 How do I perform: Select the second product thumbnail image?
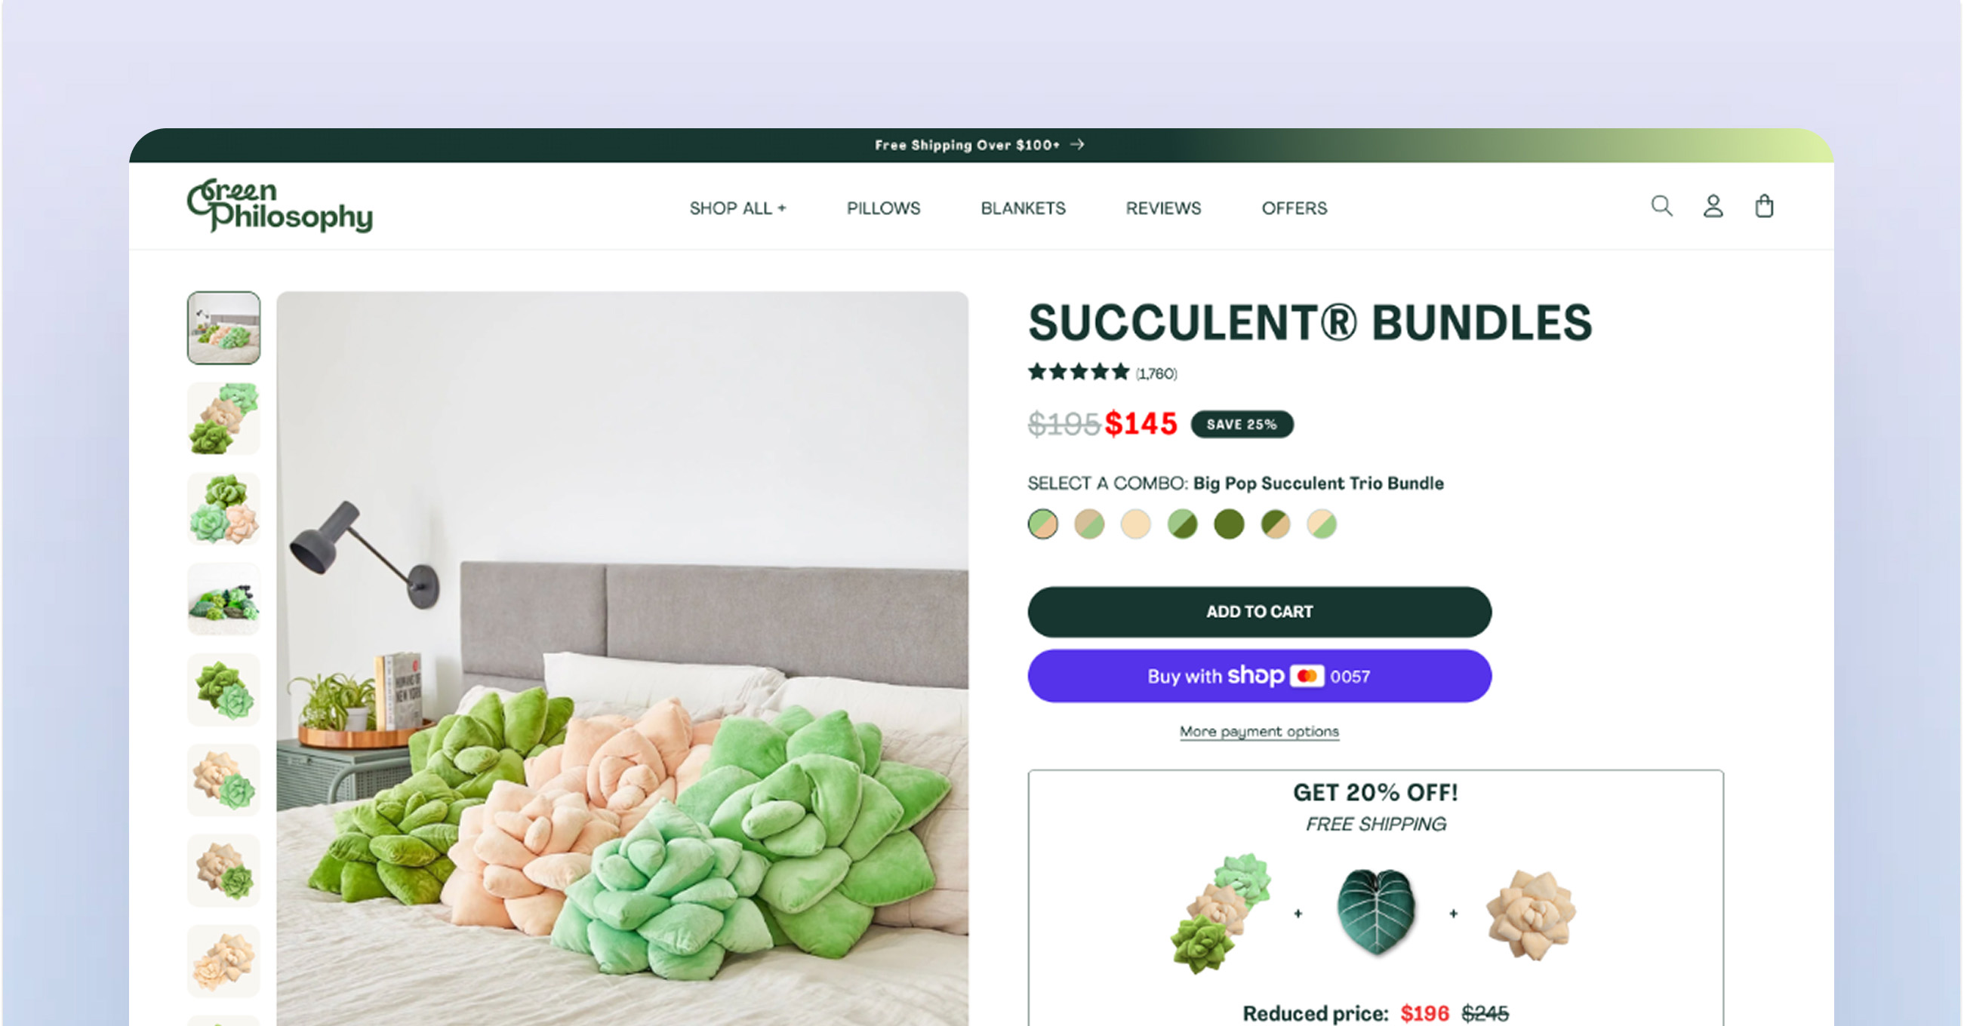click(x=223, y=419)
